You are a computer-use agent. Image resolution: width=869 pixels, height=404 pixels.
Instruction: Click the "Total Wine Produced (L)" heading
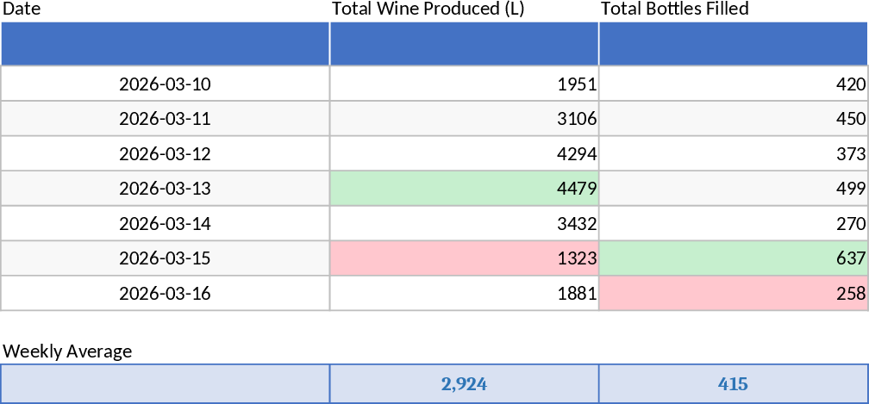tap(428, 9)
